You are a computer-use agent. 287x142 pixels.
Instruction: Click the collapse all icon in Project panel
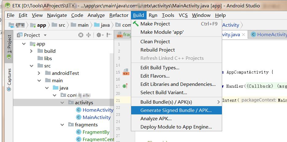88,35
